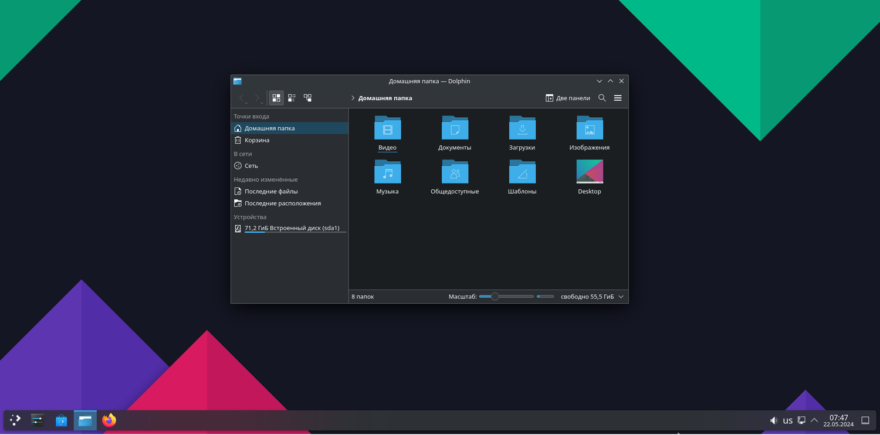Switch to icons view mode
Image resolution: width=880 pixels, height=435 pixels.
pos(276,98)
